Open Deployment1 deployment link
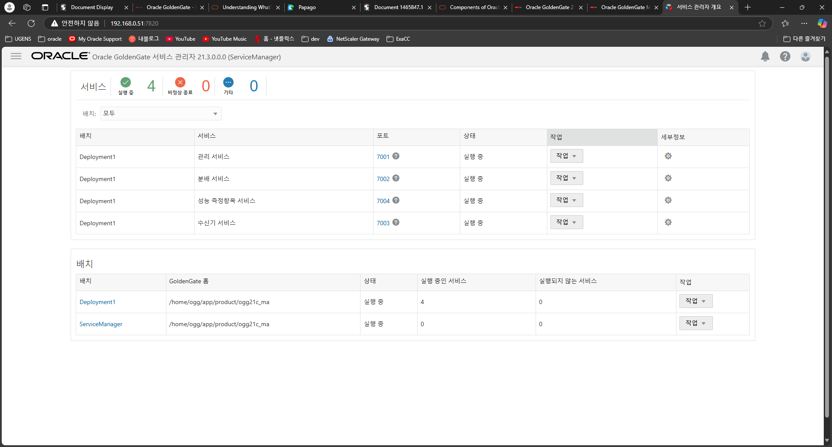This screenshot has width=832, height=447. pyautogui.click(x=97, y=302)
